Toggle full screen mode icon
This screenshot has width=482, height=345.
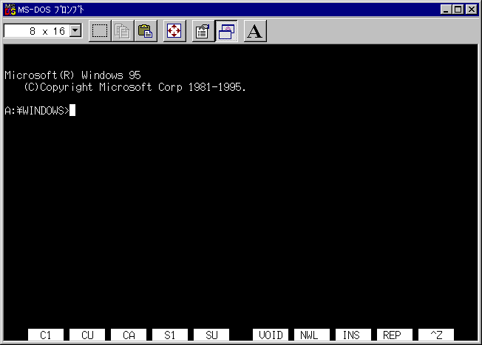(x=174, y=31)
